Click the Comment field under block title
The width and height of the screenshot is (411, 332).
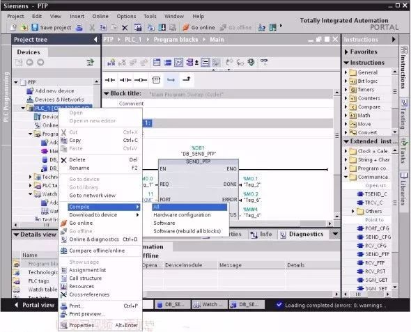(131, 104)
